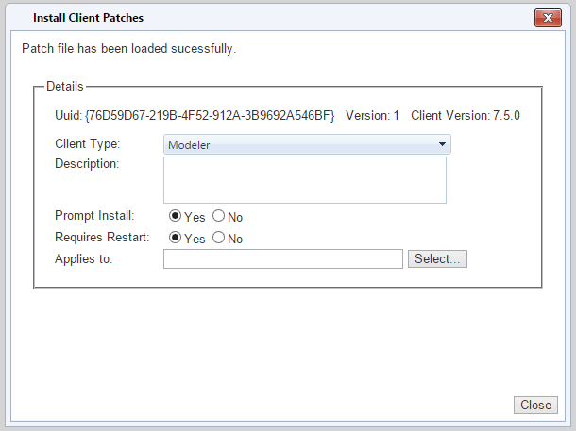The height and width of the screenshot is (431, 576).
Task: Click the 'Requires Restart:' label
Action: (x=102, y=237)
